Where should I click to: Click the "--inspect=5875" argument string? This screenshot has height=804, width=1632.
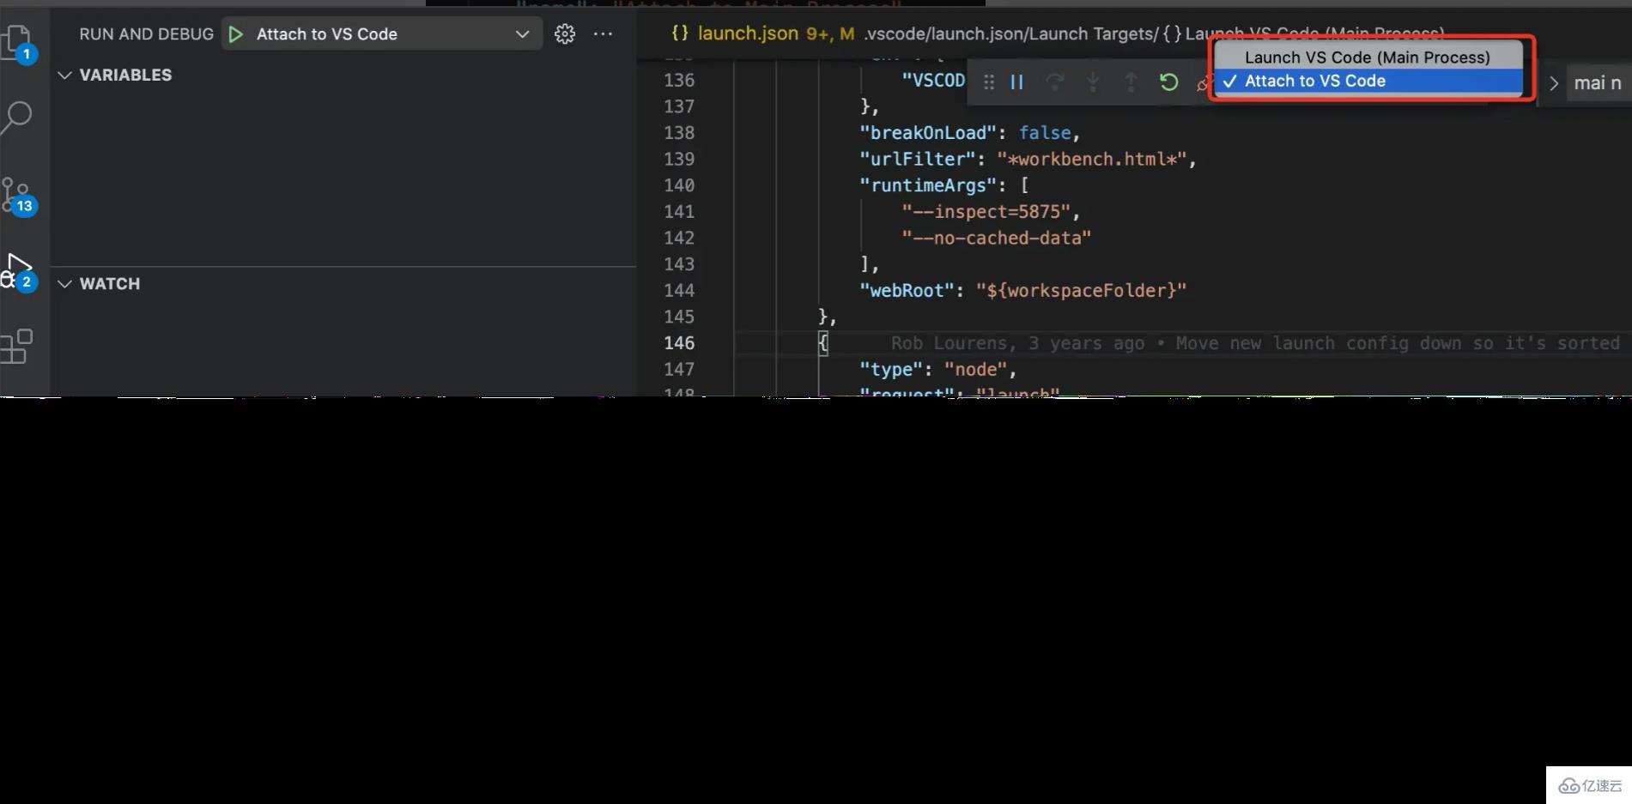986,212
